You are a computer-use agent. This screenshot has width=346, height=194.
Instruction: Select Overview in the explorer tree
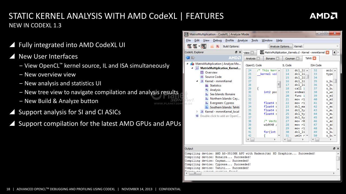[x=211, y=72]
